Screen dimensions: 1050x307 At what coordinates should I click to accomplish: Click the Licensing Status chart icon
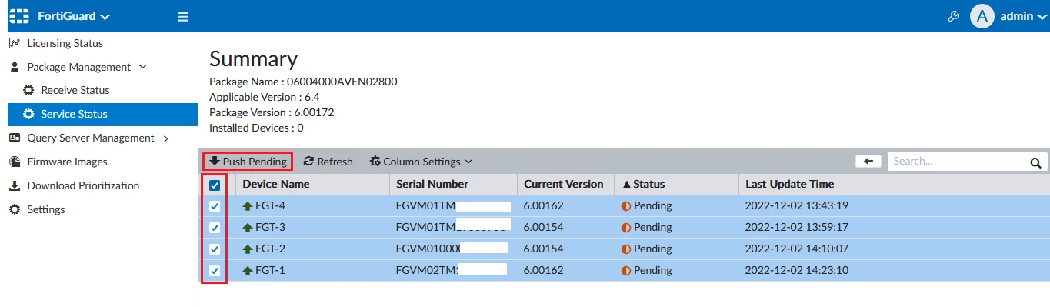(x=15, y=43)
